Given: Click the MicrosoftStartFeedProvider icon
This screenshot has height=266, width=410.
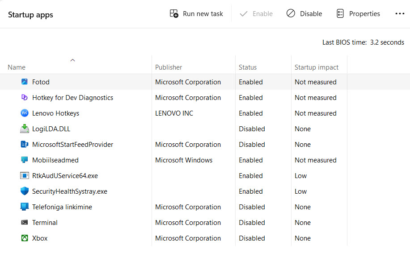Looking at the screenshot, I should 24,144.
